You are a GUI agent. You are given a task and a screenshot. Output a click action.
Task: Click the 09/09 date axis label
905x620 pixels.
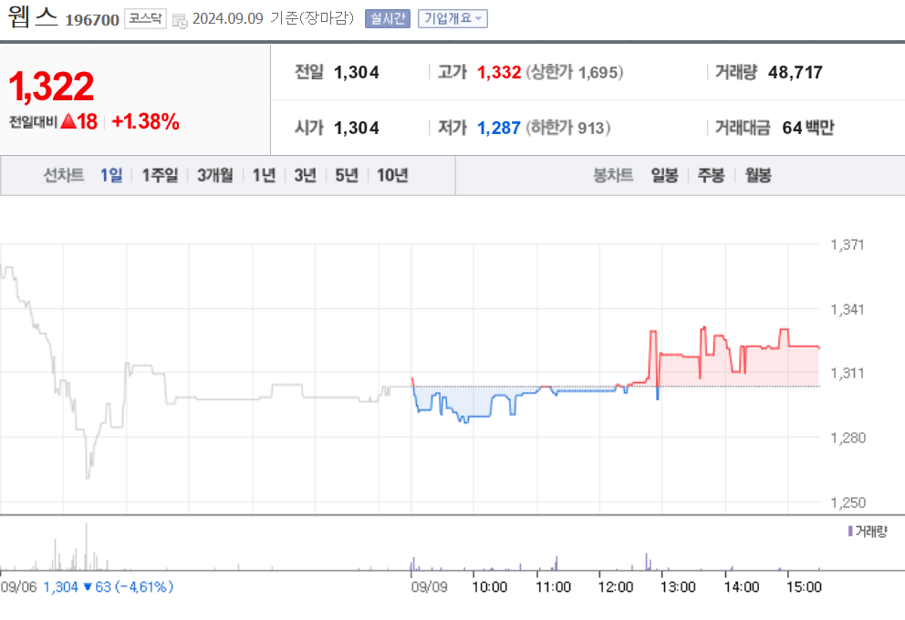tap(430, 587)
